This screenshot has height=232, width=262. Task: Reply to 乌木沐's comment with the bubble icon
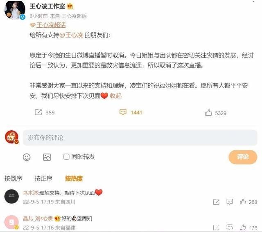click(x=230, y=202)
